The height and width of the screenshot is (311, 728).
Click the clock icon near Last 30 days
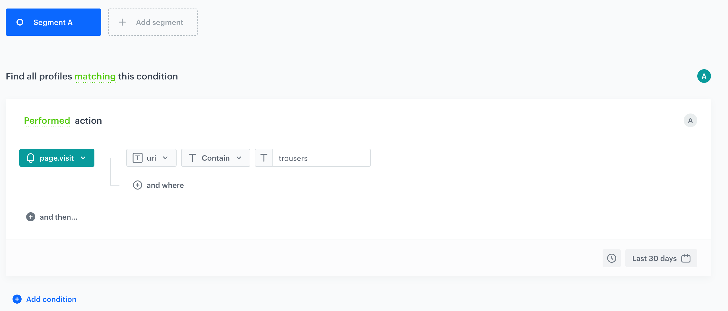point(612,258)
